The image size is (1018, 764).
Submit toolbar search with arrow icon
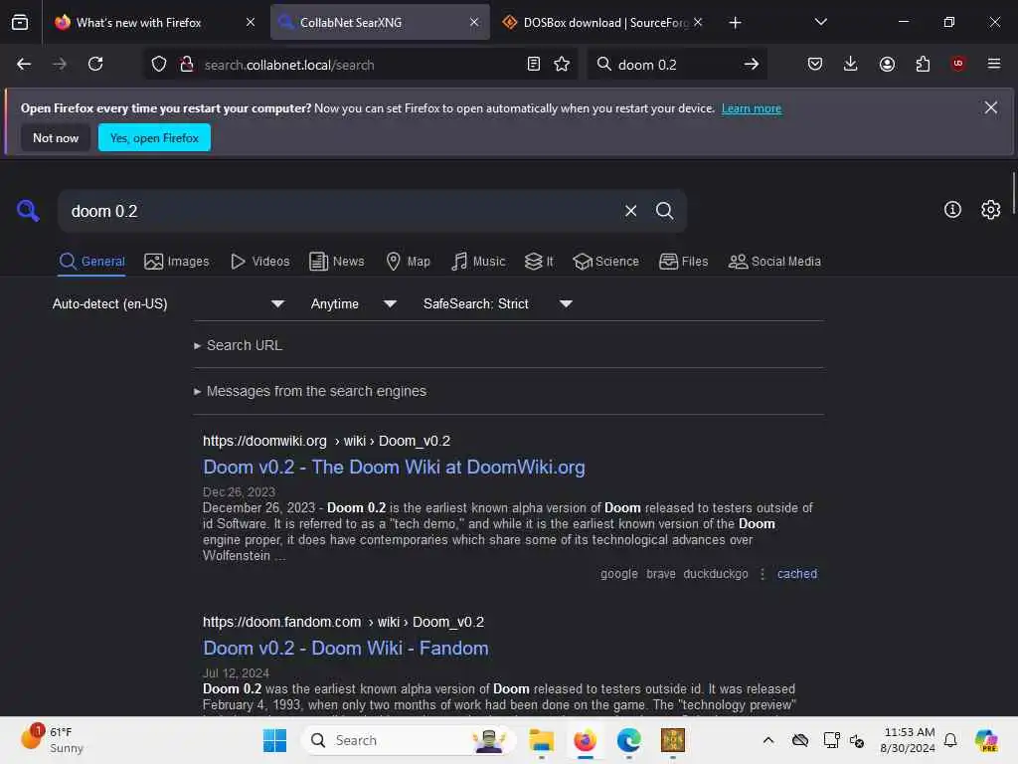[752, 64]
